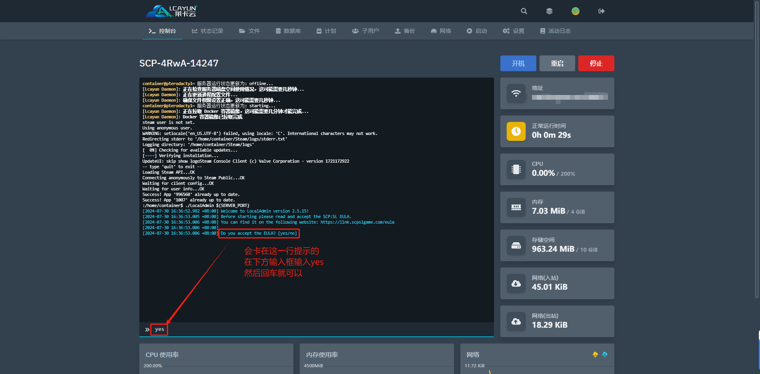Image resolution: width=760 pixels, height=374 pixels.
Task: Open the search icon in top bar
Action: point(524,11)
